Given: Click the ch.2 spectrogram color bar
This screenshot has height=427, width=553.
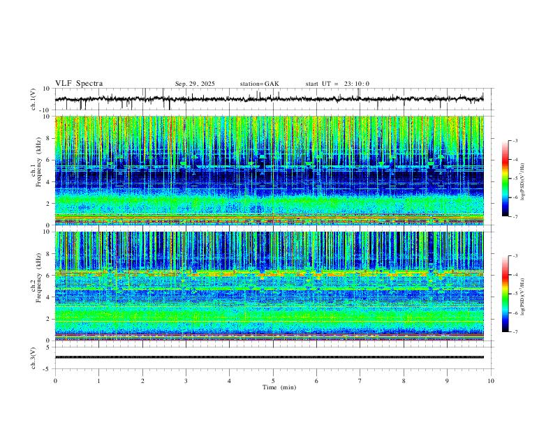Looking at the screenshot, I should point(506,294).
